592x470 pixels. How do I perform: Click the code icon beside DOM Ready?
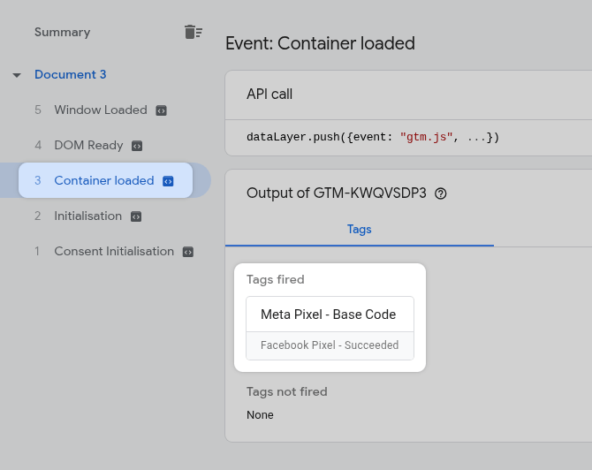pos(137,146)
